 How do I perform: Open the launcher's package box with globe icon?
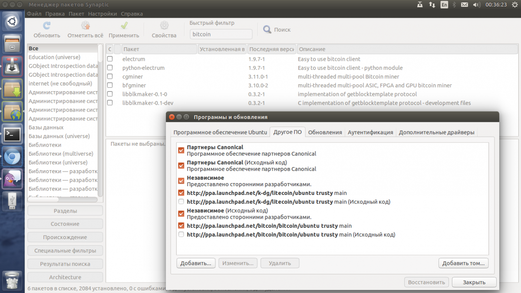click(12, 112)
